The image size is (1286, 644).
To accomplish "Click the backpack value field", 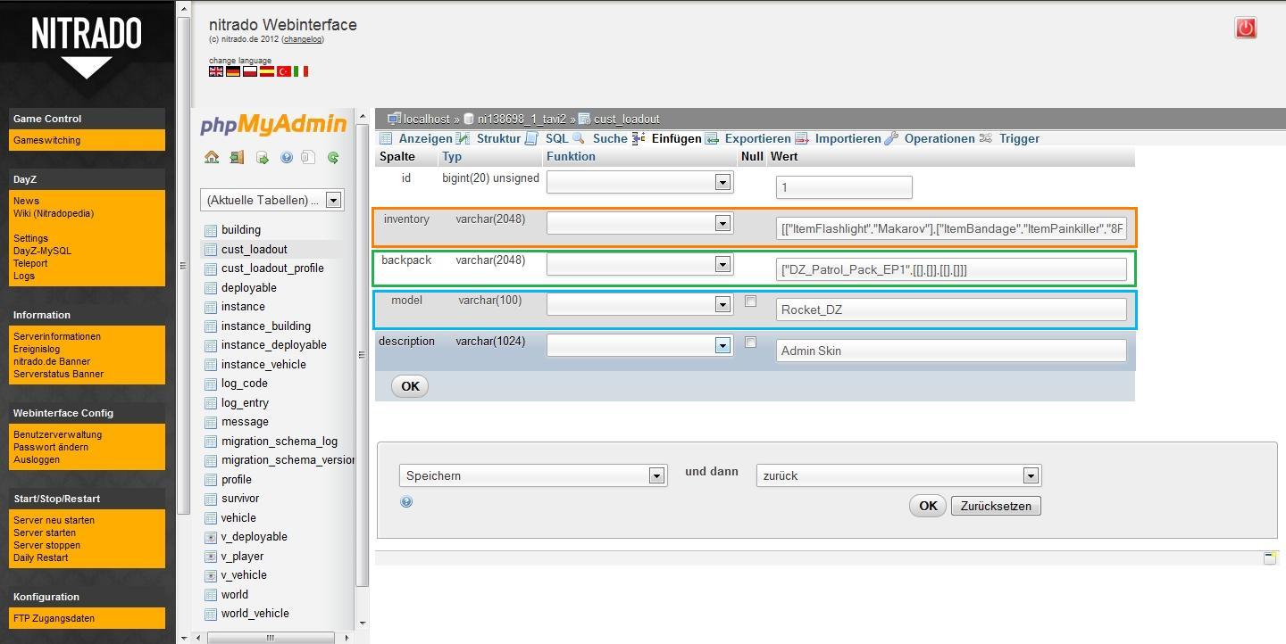I will click(x=951, y=269).
